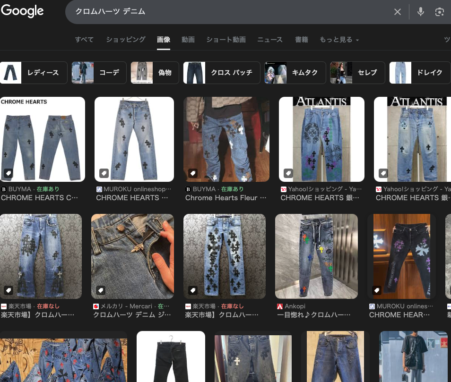Open the Chrome Hearts Fleur title link

(225, 198)
